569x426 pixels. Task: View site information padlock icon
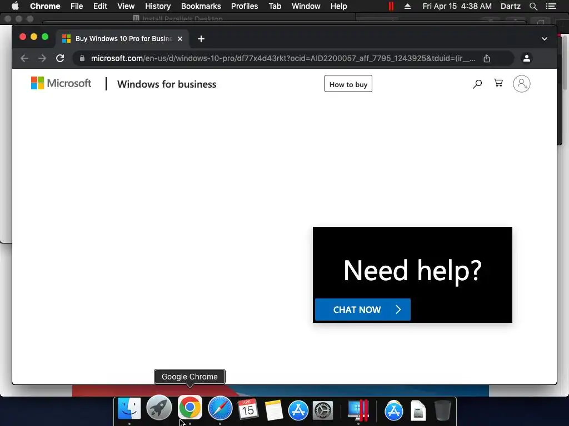[82, 58]
